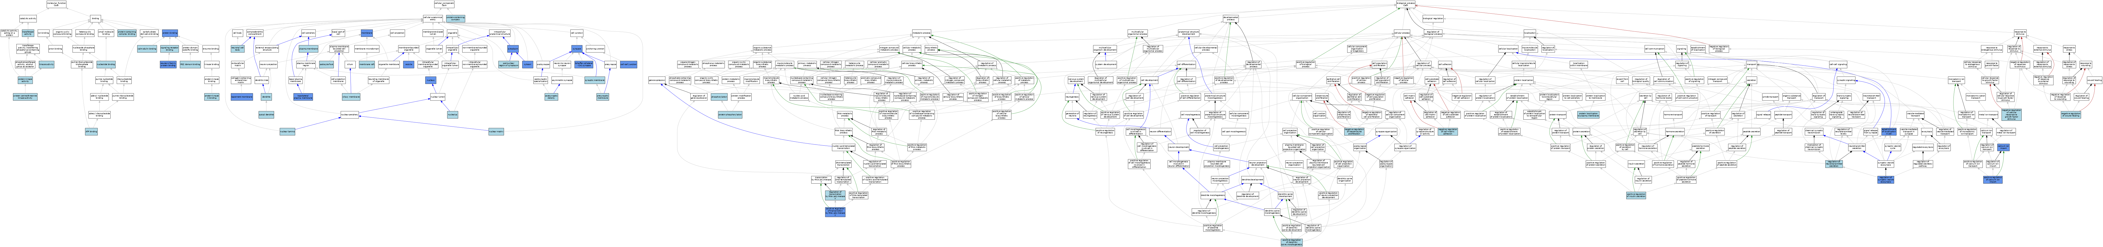Click 'Schaffer collateral - CA1 synapse' node

pos(584,64)
